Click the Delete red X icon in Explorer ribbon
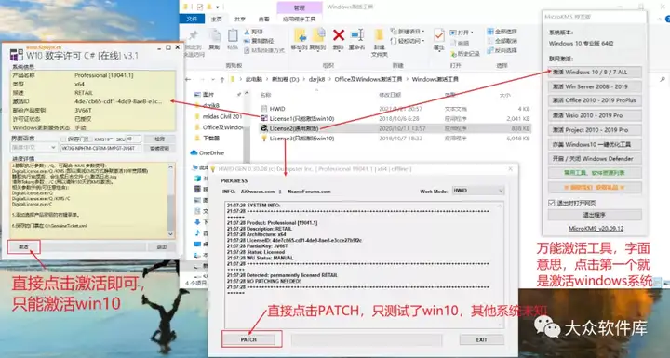 click(x=339, y=35)
